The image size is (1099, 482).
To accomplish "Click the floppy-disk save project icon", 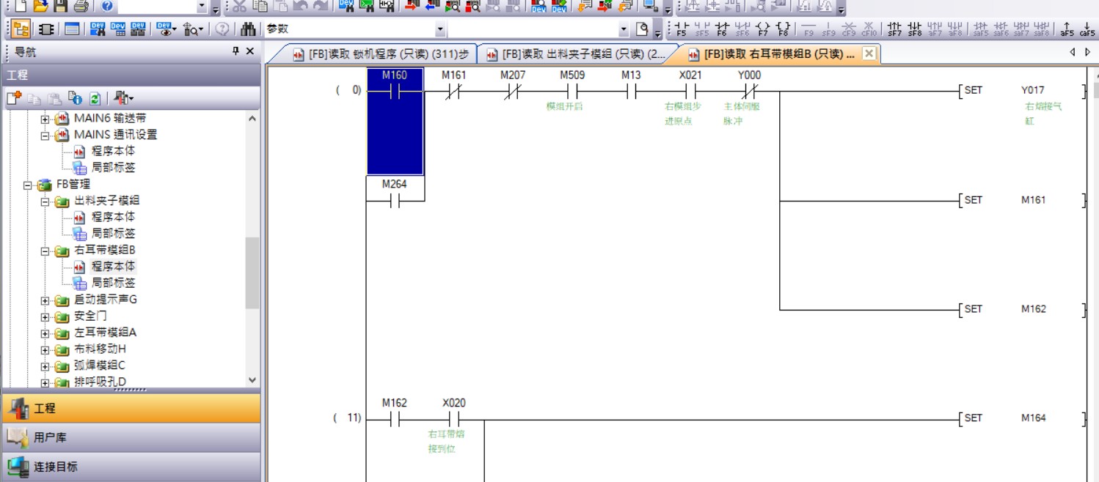I will (60, 7).
